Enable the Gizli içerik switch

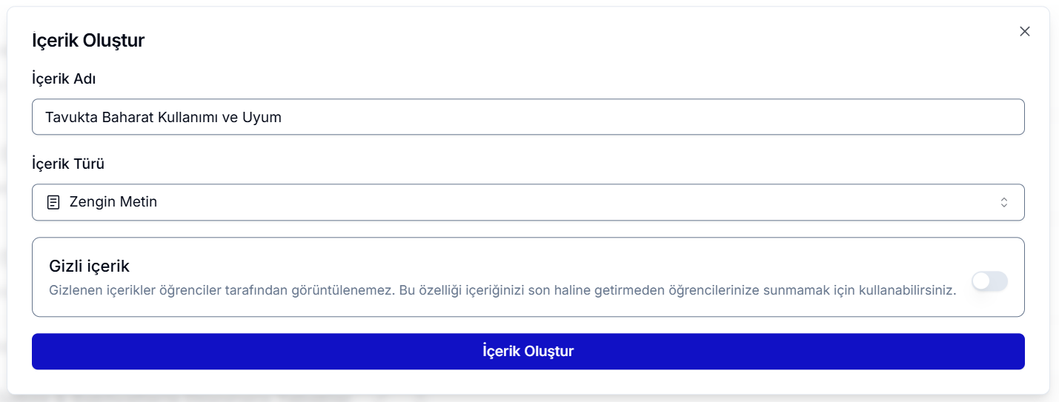(x=989, y=281)
